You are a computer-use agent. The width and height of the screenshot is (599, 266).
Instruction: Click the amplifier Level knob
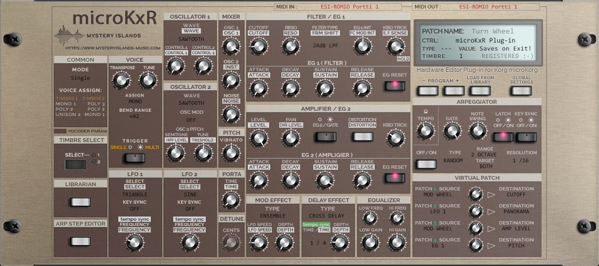tap(258, 138)
